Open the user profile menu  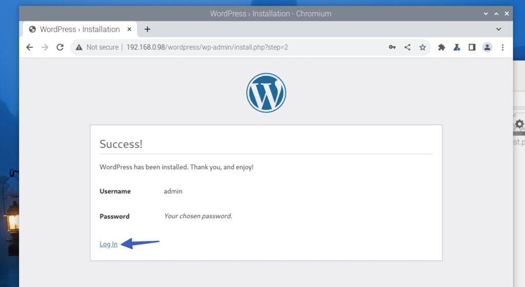click(487, 47)
